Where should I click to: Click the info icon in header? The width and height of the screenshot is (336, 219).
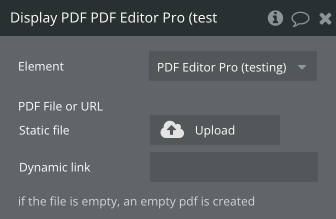(275, 18)
